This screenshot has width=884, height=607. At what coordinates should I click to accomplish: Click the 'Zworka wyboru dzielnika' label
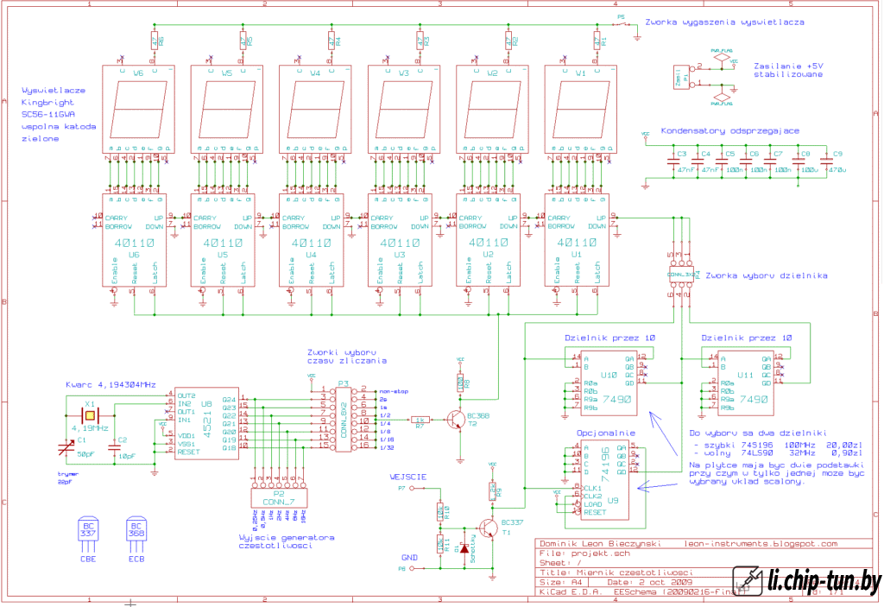[x=767, y=275]
